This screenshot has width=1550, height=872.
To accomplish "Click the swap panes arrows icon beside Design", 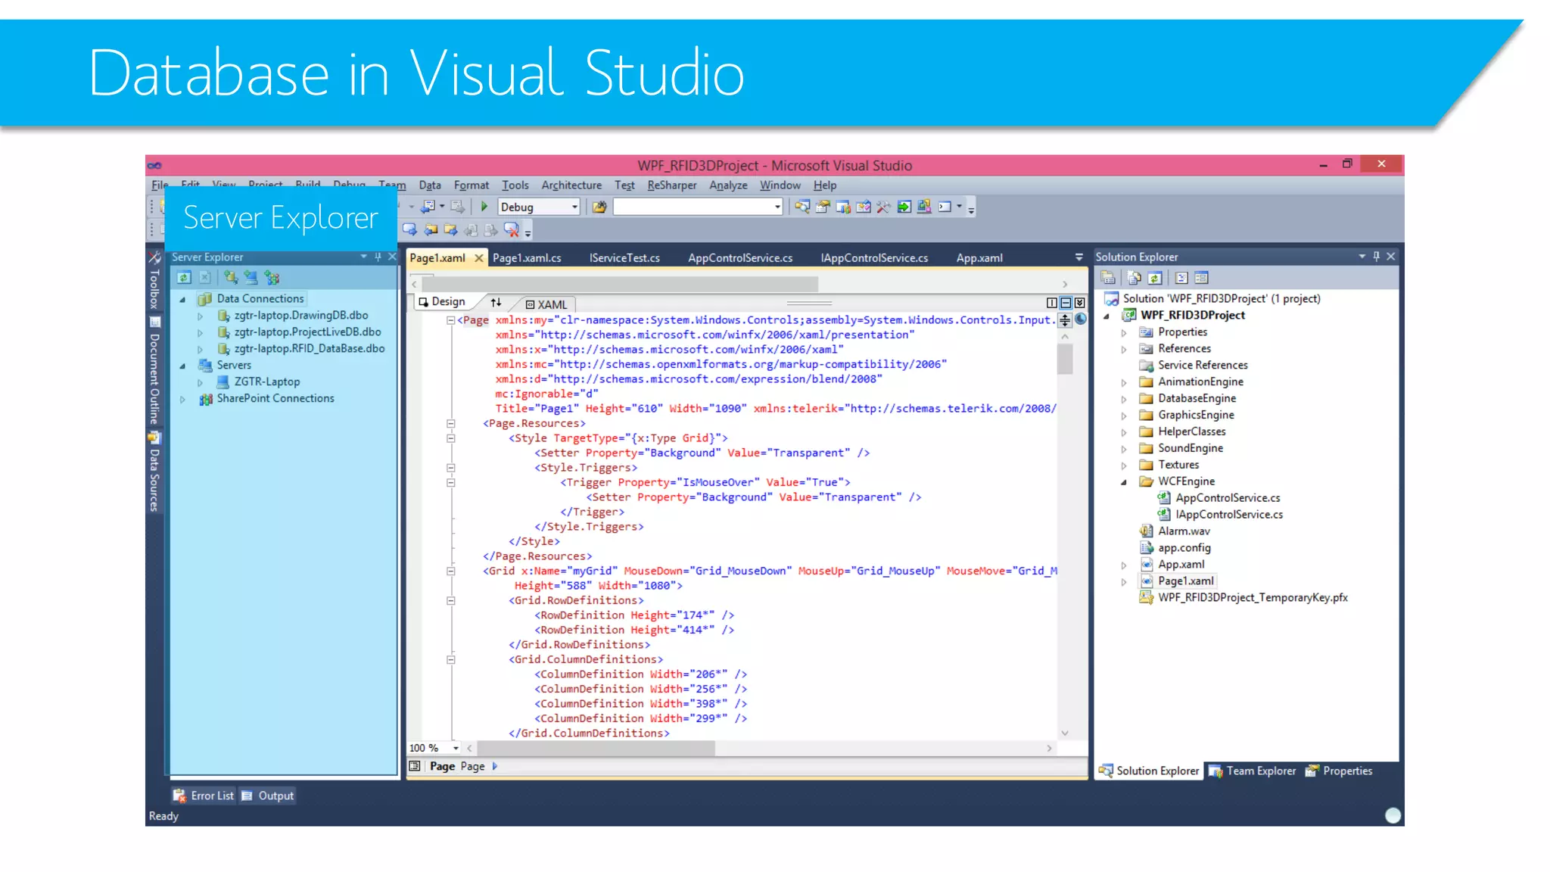I will (x=496, y=302).
